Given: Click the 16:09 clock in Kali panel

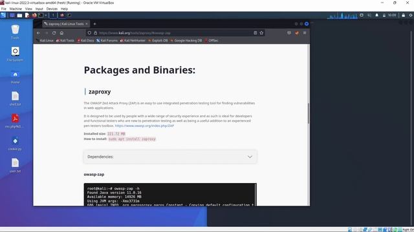Looking at the screenshot, I should point(392,15).
